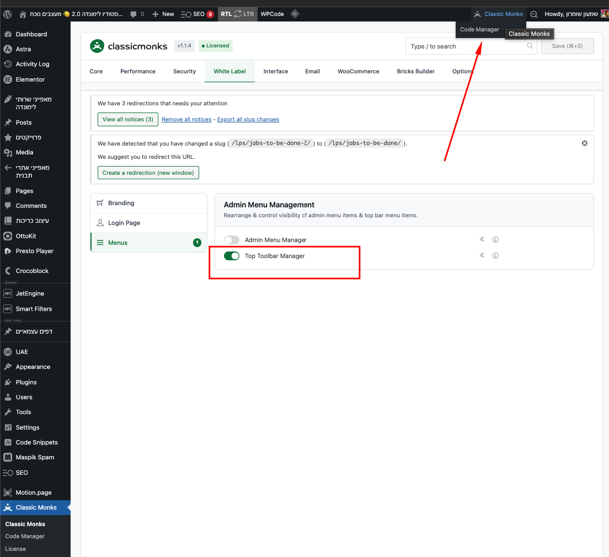
Task: Dismiss the slug change notice
Action: tap(585, 143)
